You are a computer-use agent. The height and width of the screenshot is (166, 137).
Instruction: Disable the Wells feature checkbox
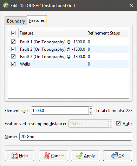point(13,64)
